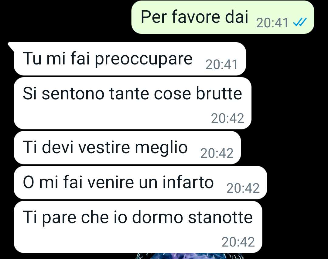Screen dimensions: 328x259
Task: Select 'Si sentono tante cose brutte' message
Action: point(132,103)
